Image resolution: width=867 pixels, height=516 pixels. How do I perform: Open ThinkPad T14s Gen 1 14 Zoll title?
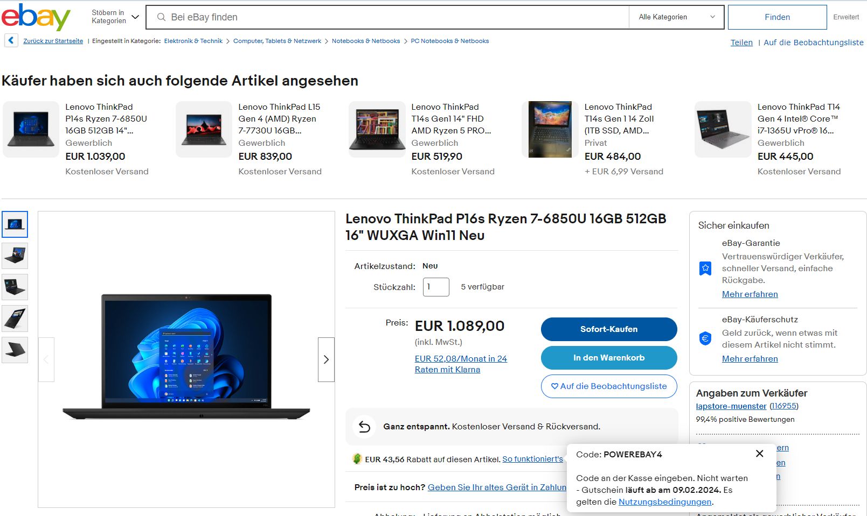619,119
